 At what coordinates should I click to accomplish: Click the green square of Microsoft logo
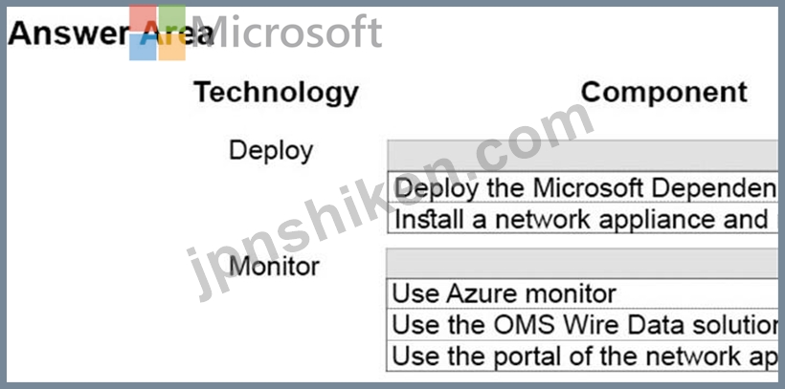click(172, 18)
